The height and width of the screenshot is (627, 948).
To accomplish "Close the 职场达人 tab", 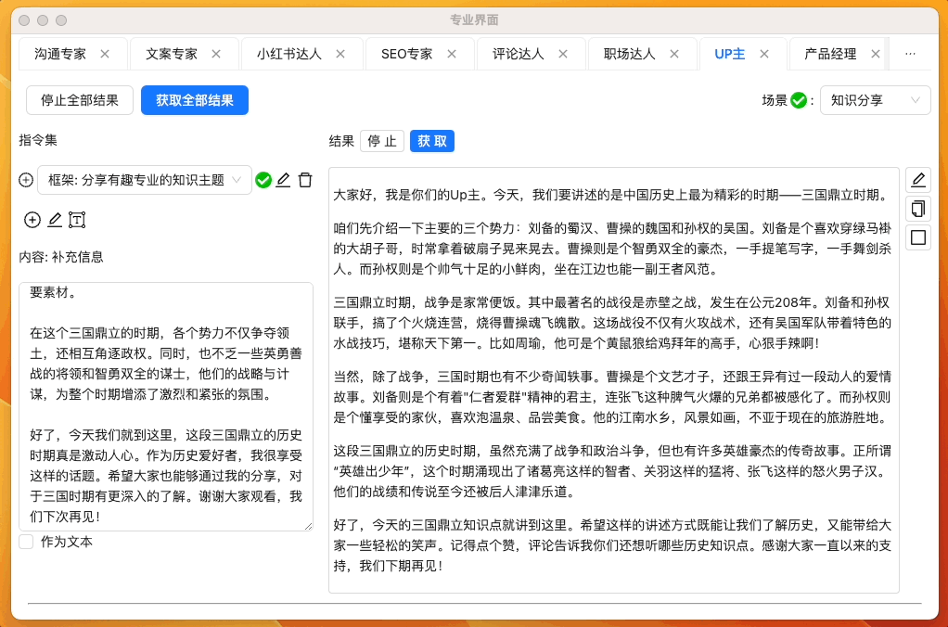I will [x=674, y=54].
